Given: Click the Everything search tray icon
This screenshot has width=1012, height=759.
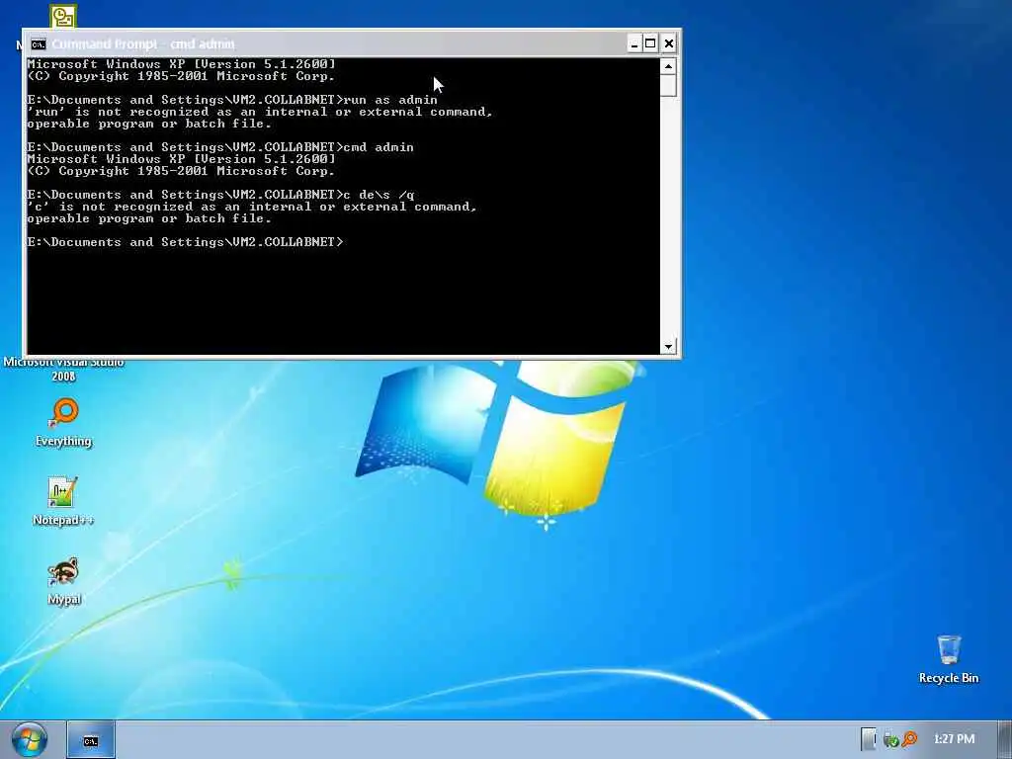Looking at the screenshot, I should point(909,738).
